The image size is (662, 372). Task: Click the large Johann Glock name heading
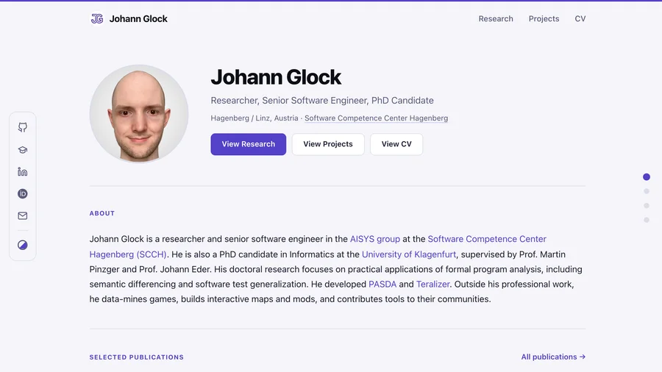point(276,77)
